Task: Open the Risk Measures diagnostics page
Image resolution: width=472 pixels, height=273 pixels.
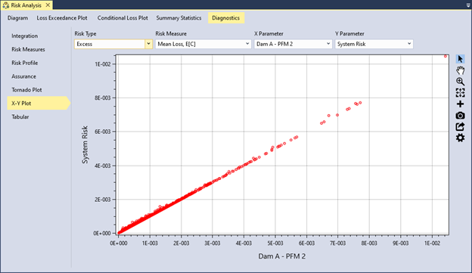Action: 28,49
